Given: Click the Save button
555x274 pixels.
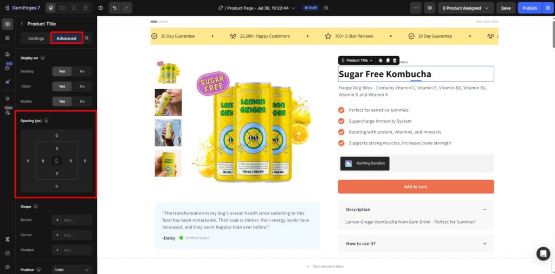Looking at the screenshot, I should tap(506, 8).
